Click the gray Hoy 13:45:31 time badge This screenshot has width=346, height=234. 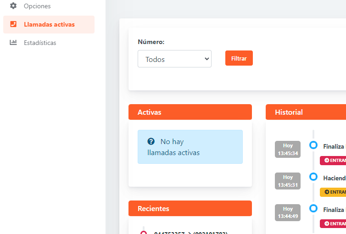[x=288, y=181]
